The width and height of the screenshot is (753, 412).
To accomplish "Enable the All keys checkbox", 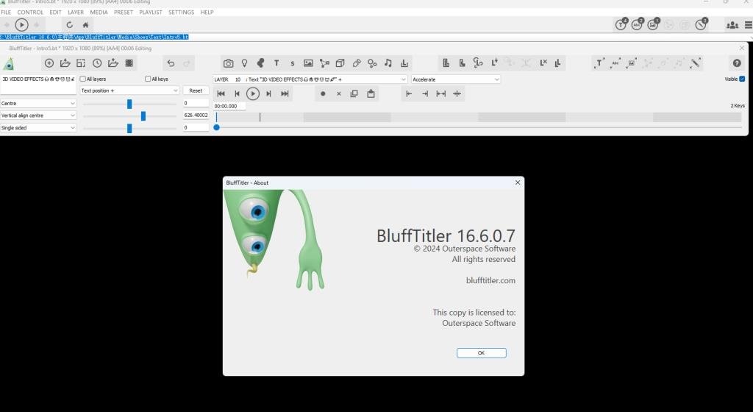I will click(147, 79).
